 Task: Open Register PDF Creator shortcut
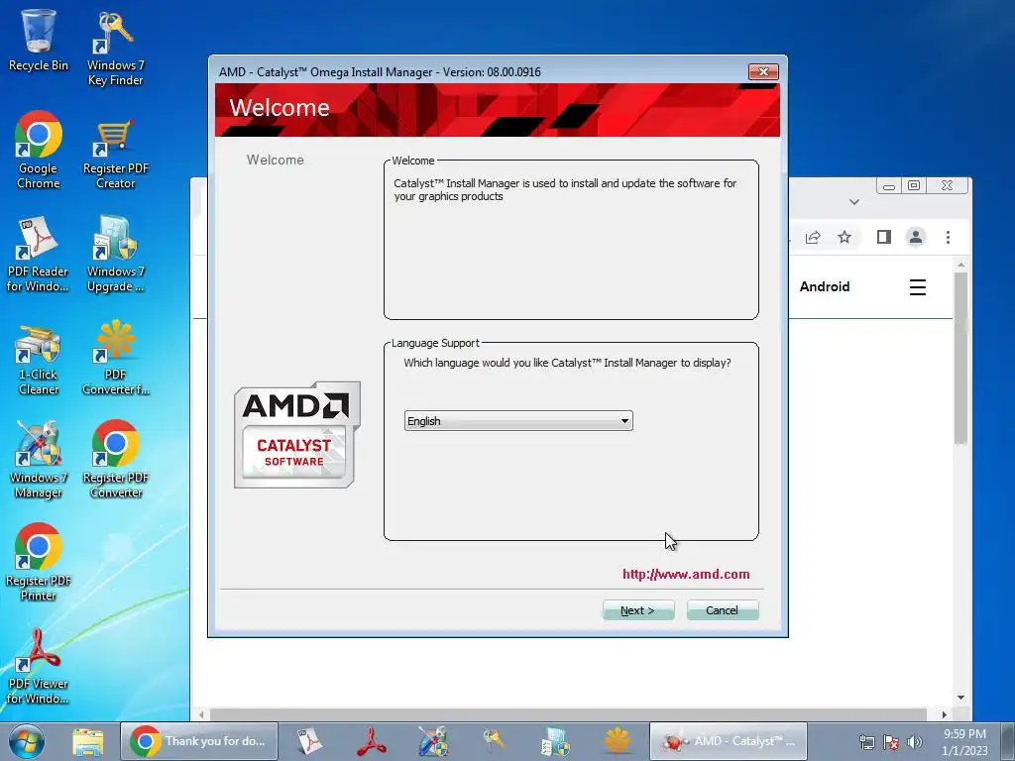(115, 154)
